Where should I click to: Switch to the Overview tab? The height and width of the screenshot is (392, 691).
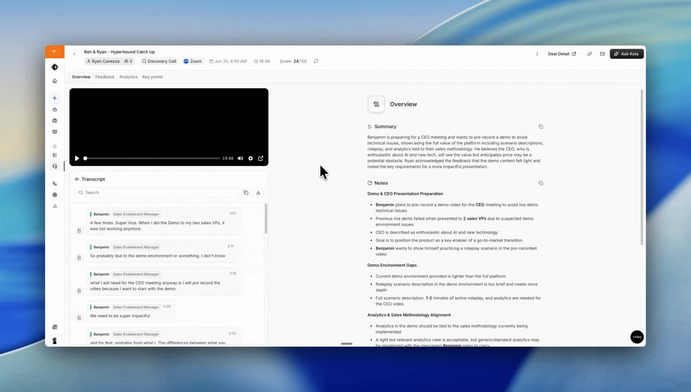click(81, 77)
